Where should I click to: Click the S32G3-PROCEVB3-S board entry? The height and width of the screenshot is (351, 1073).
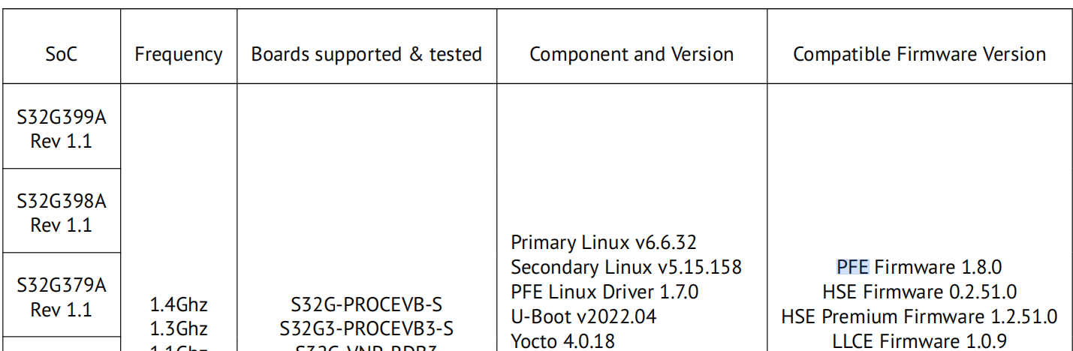point(366,328)
